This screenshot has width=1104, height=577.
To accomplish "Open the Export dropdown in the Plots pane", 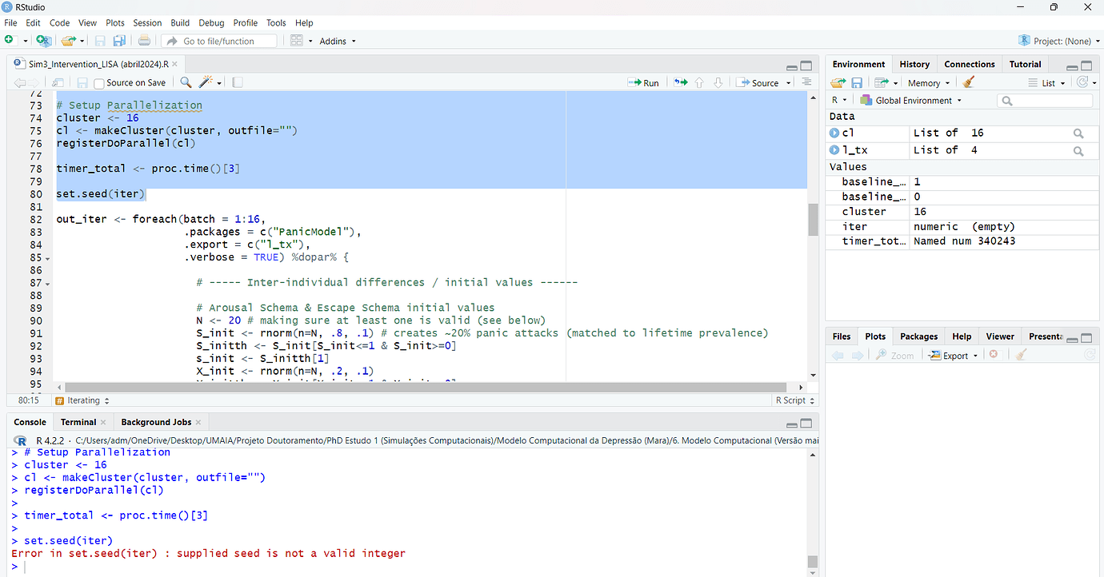I will pyautogui.click(x=952, y=355).
